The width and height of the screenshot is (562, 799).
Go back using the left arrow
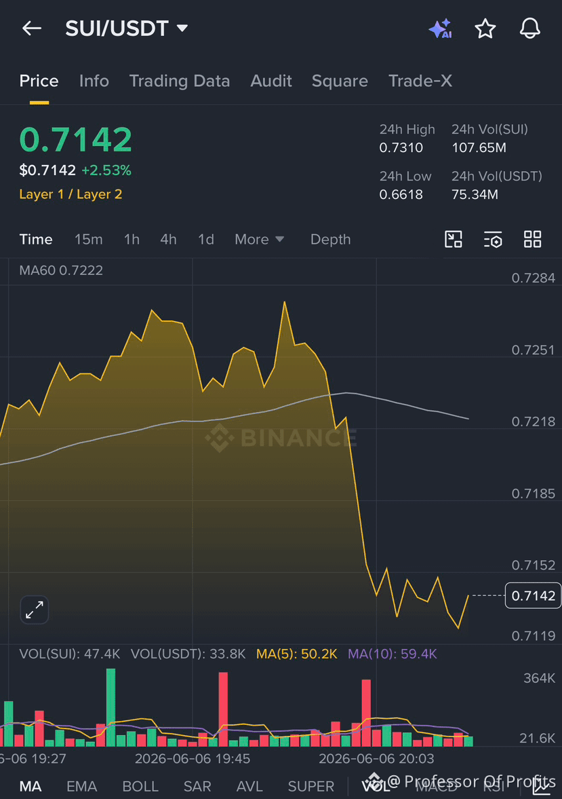(x=32, y=29)
